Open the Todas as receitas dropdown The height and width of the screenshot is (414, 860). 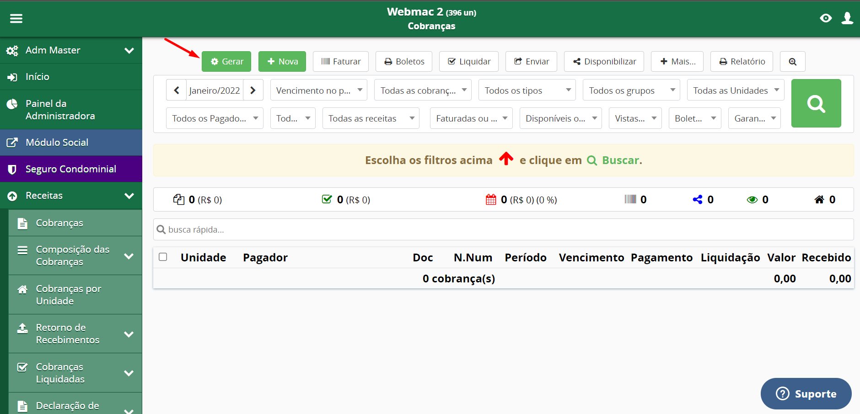point(371,118)
